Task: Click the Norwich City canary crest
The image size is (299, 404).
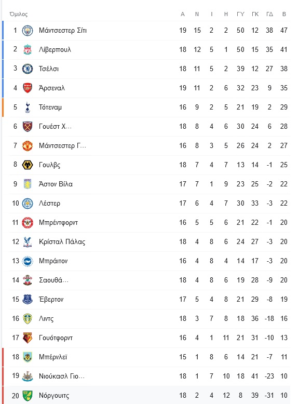Action: click(28, 396)
